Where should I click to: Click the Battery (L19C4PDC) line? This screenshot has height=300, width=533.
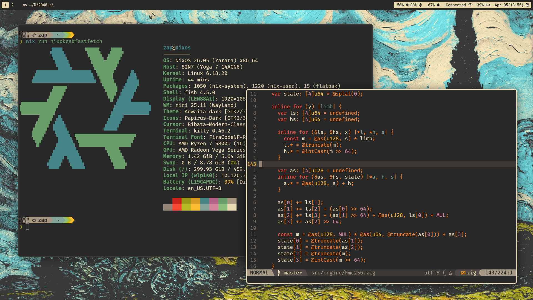click(x=204, y=182)
